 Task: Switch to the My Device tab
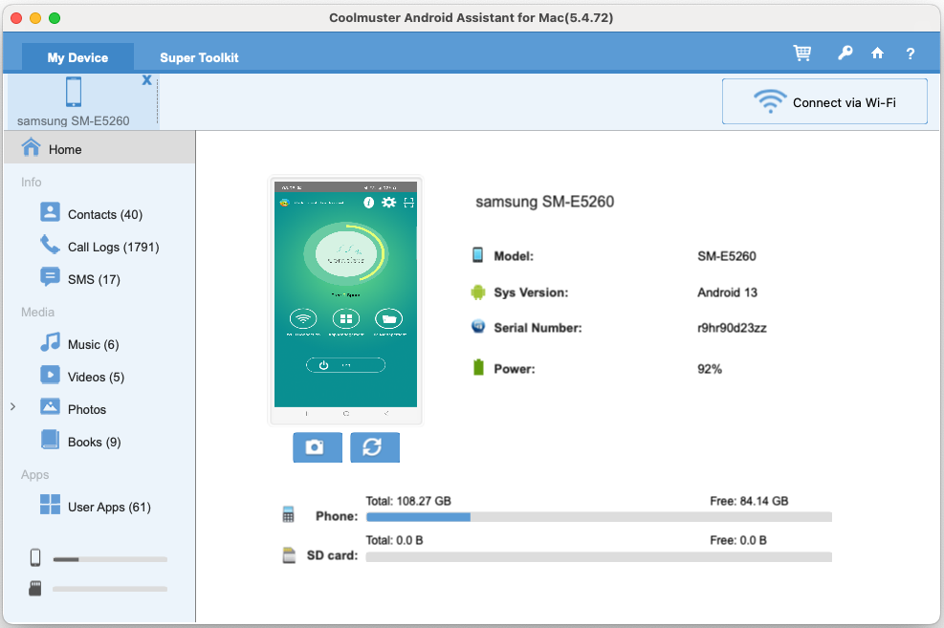(77, 57)
